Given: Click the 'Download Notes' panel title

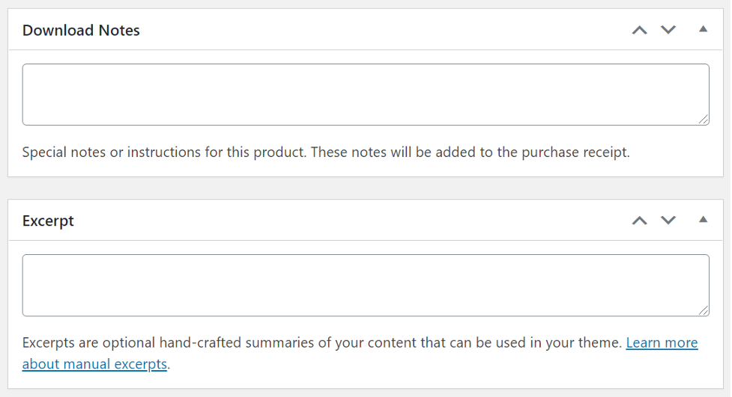Looking at the screenshot, I should (x=81, y=31).
